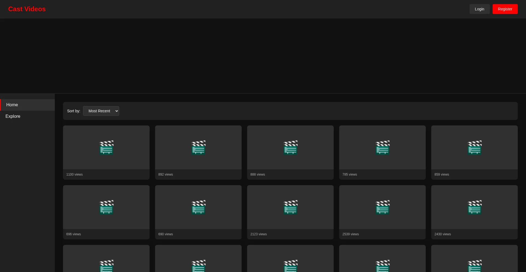Image resolution: width=526 pixels, height=272 pixels.
Task: Select the '785 views' text
Action: click(x=350, y=174)
